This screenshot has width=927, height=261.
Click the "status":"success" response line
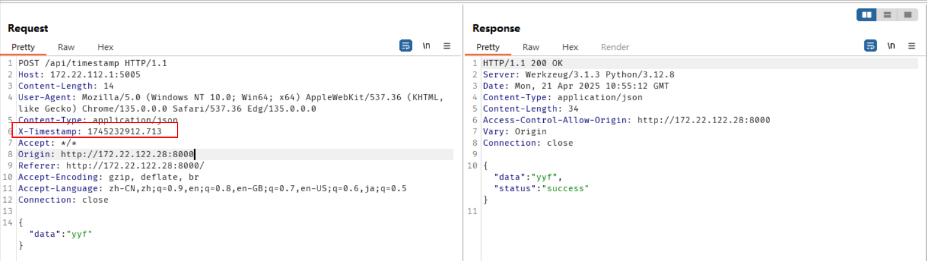click(x=541, y=188)
